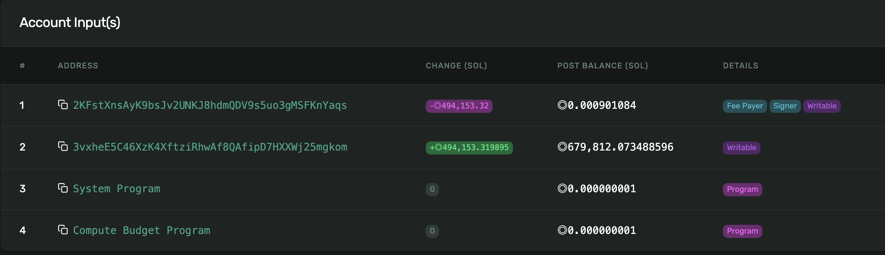The width and height of the screenshot is (885, 255).
Task: Click the positive 494,153.319895 change badge
Action: point(469,148)
